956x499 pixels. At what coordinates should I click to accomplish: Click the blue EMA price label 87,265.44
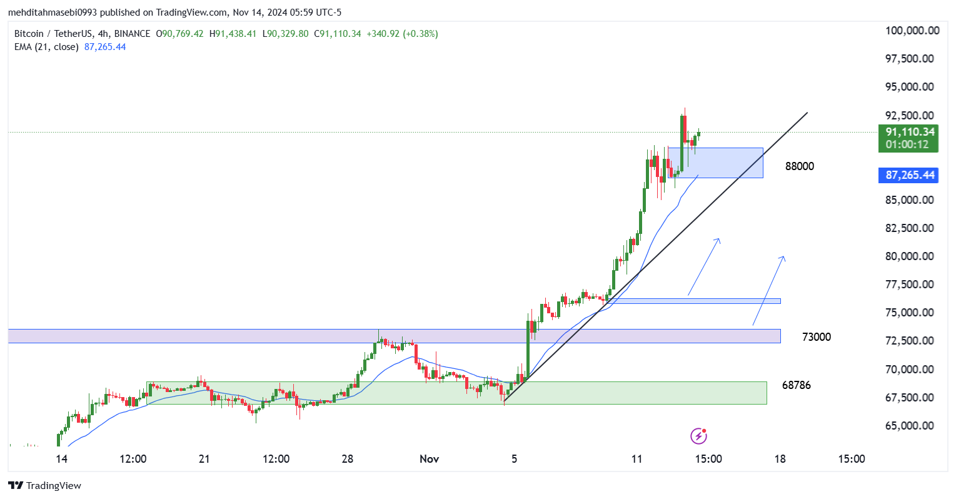(910, 175)
